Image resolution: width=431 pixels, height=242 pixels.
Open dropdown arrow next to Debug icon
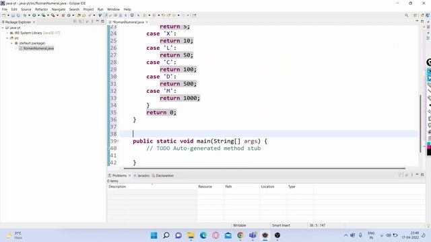[x=29, y=15]
